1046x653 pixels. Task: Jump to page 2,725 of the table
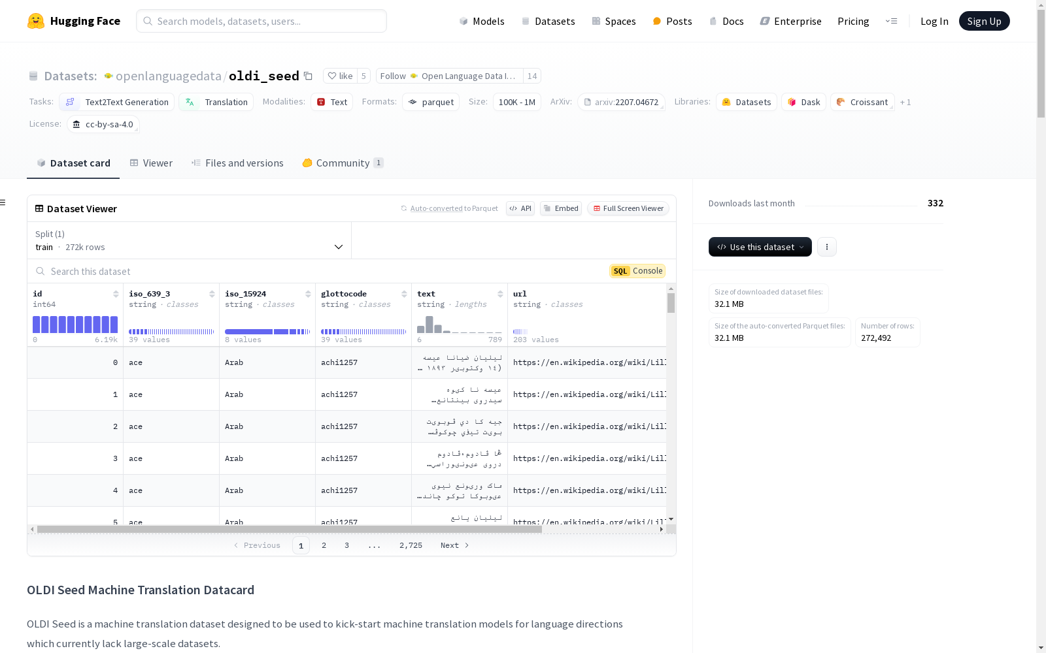click(x=411, y=545)
